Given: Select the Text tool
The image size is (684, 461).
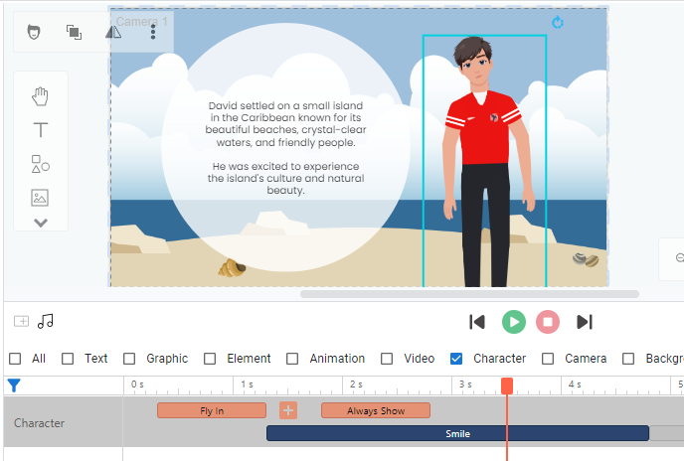Looking at the screenshot, I should (41, 130).
